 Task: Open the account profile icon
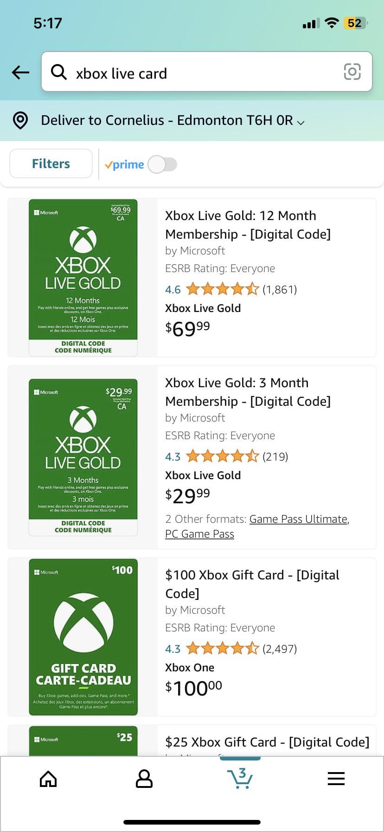144,779
